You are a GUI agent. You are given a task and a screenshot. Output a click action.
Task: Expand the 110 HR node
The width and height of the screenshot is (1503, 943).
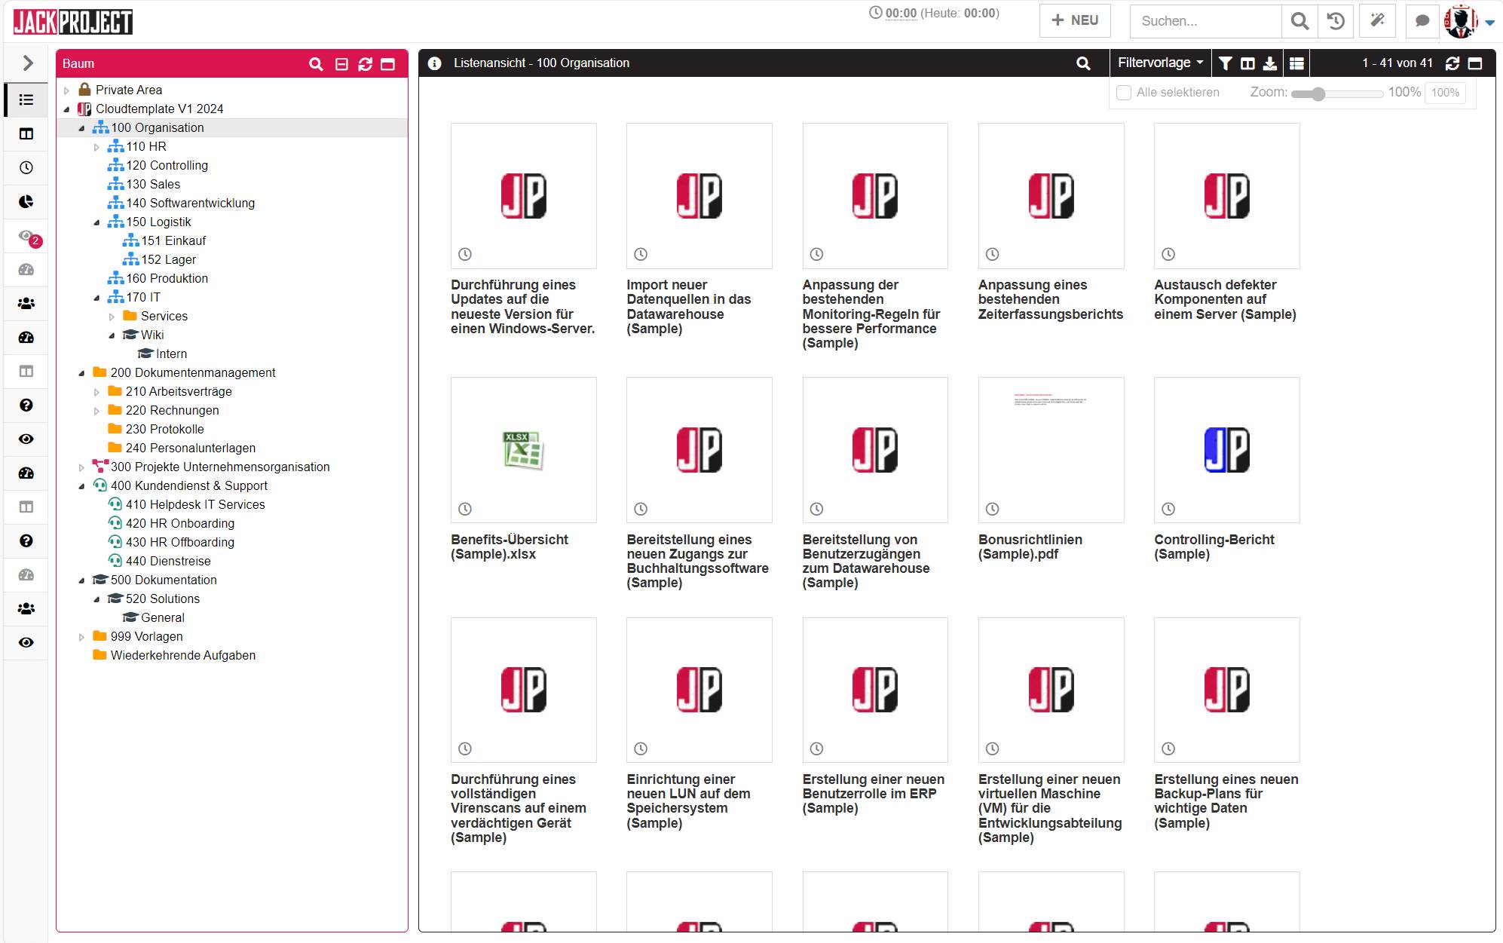tap(96, 147)
